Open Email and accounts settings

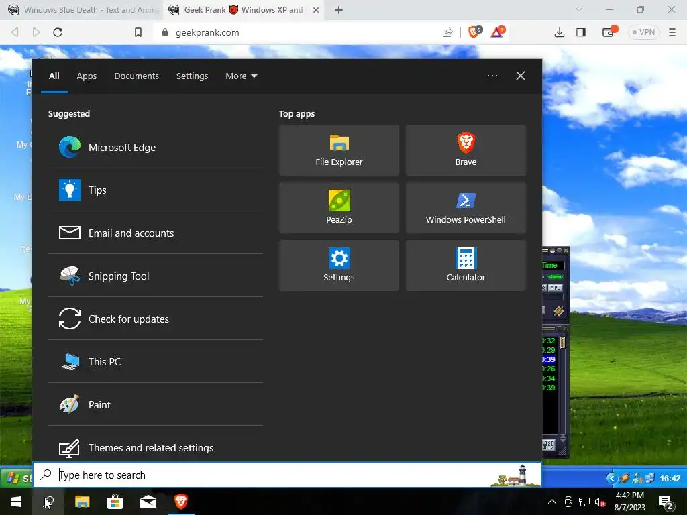click(155, 233)
